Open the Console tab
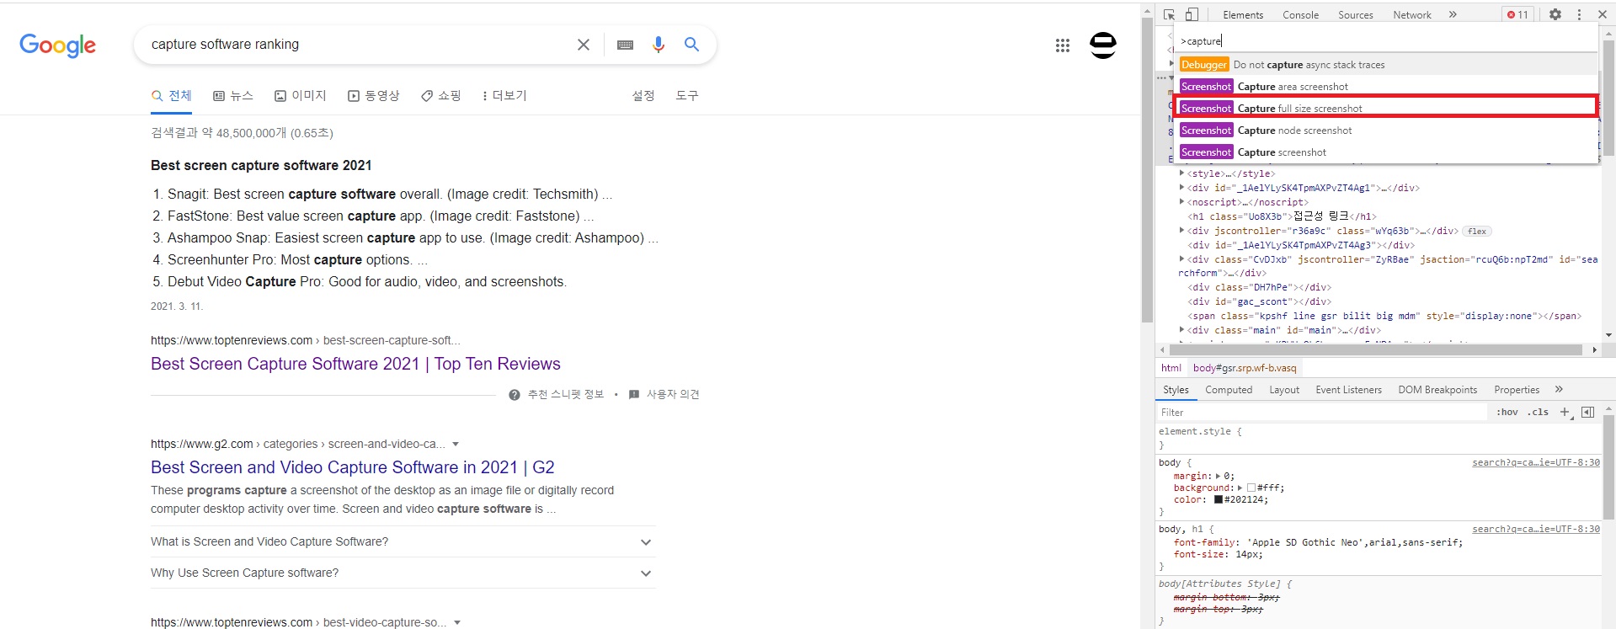Viewport: 1616px width, 629px height. pyautogui.click(x=1300, y=15)
